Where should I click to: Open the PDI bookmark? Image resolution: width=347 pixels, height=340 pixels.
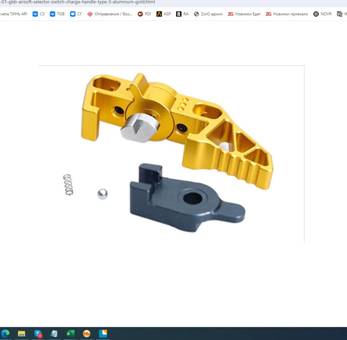coord(144,14)
